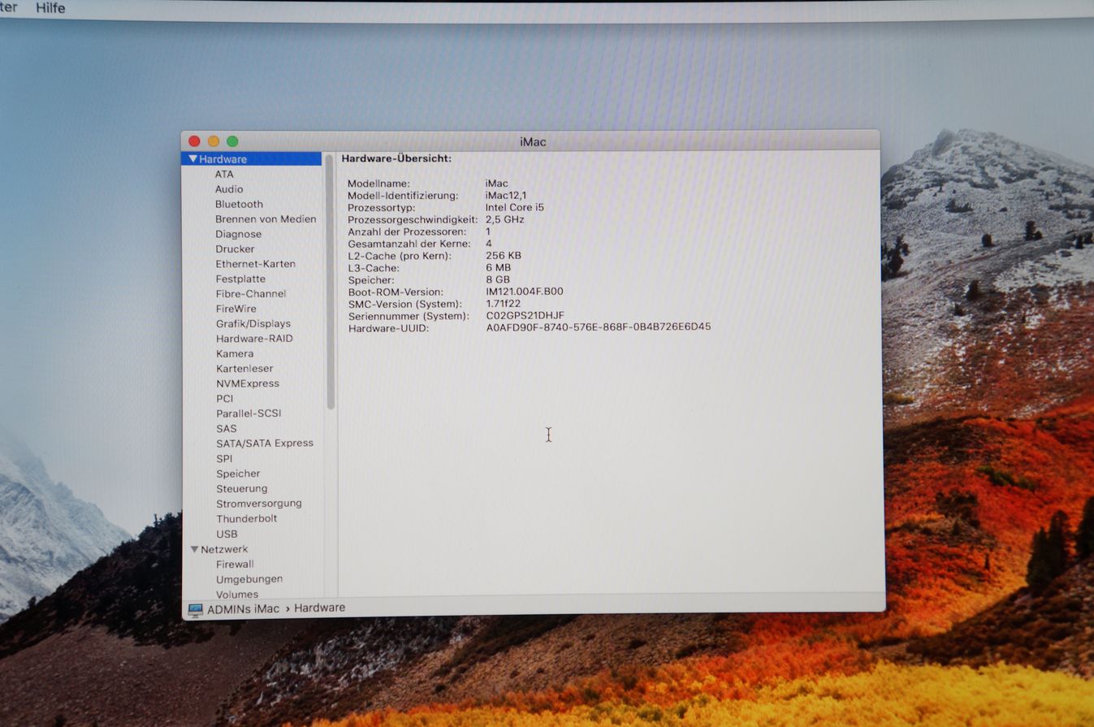Collapse the Hardware disclosure triangle

192,159
